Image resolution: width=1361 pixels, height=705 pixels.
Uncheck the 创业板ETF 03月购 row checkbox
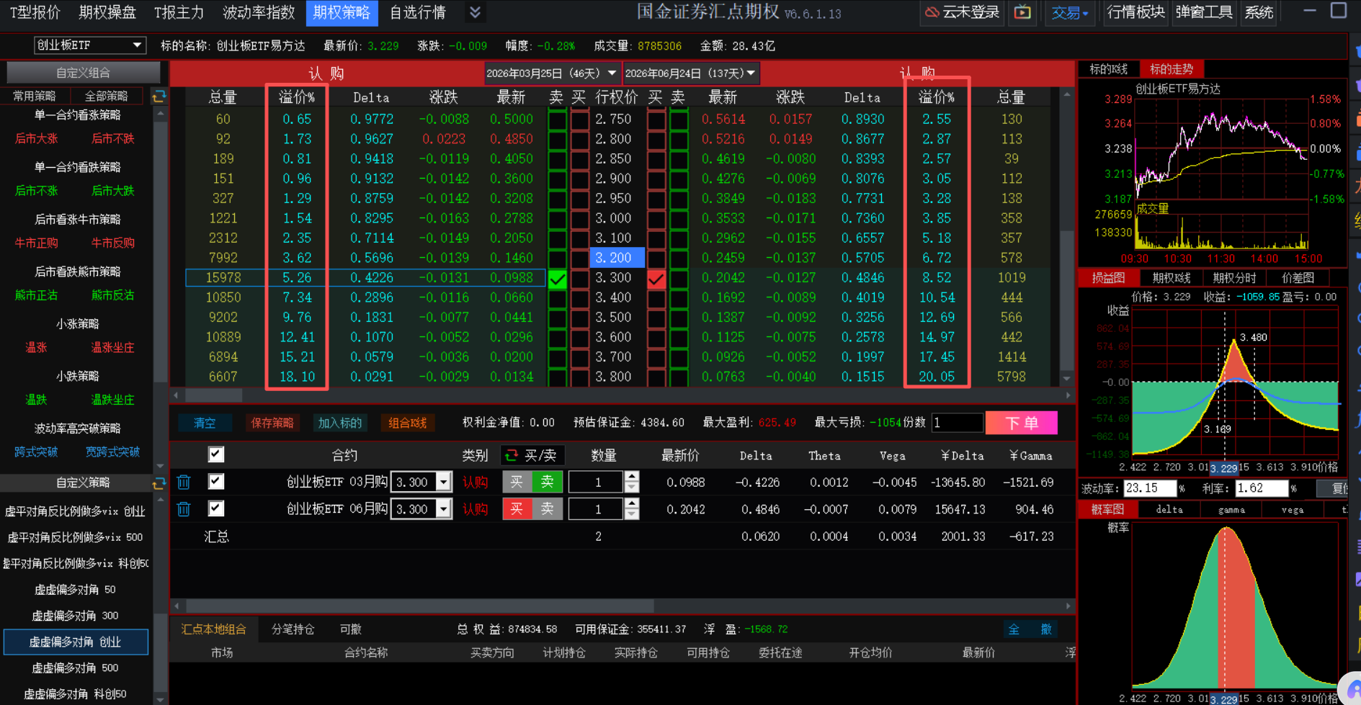coord(216,482)
